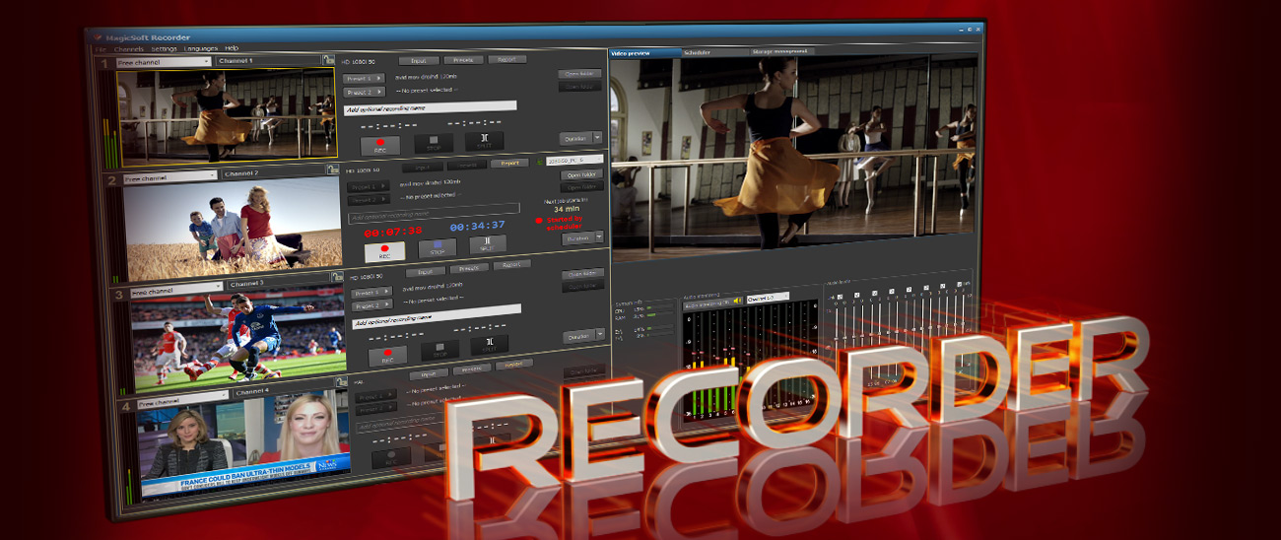Viewport: 1281px width, 540px height.
Task: Split the Channel 2 recording
Action: 489,244
